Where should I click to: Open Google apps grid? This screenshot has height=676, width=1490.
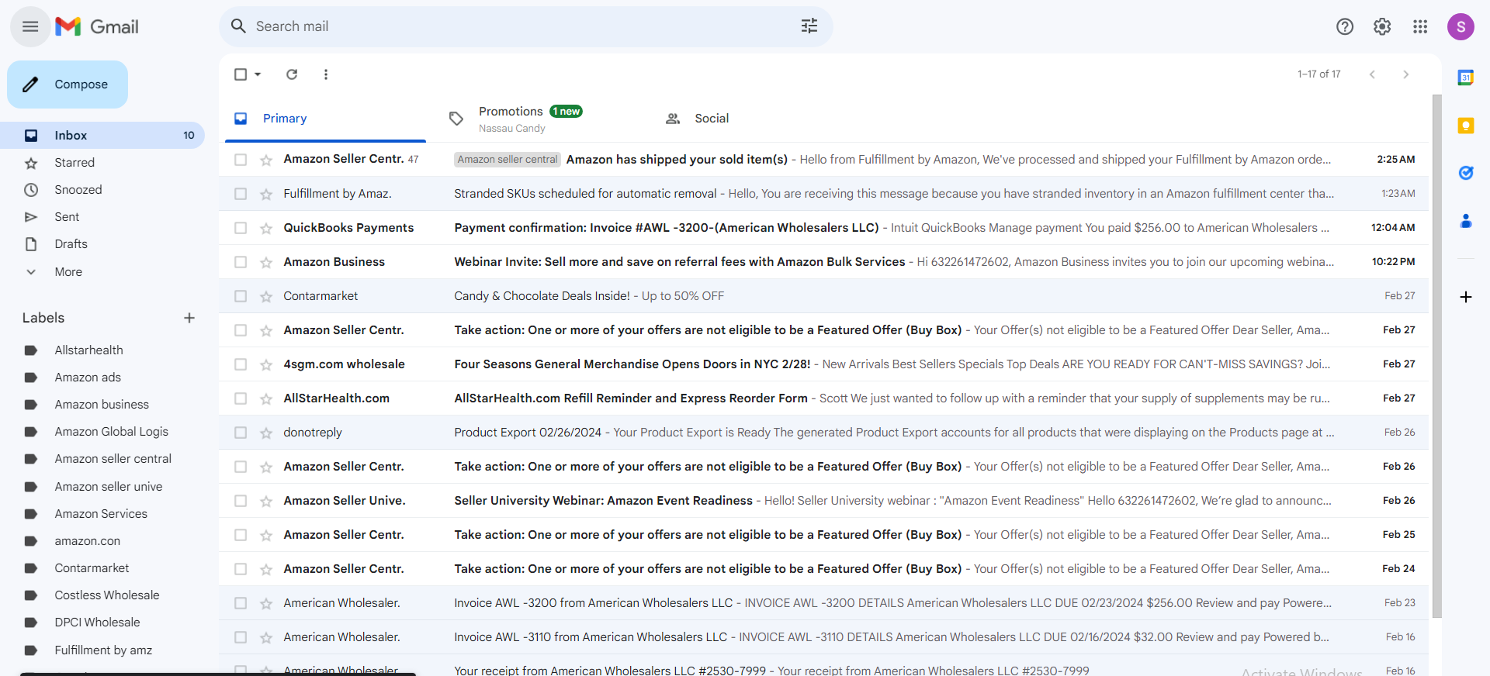point(1420,26)
